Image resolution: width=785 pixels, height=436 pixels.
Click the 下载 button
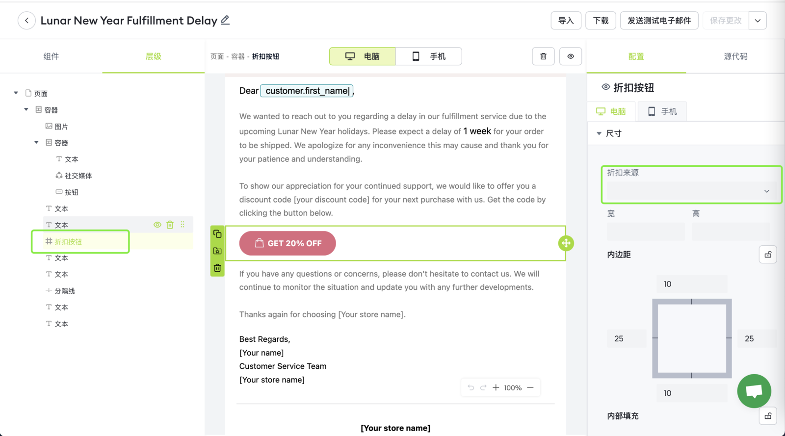tap(601, 21)
